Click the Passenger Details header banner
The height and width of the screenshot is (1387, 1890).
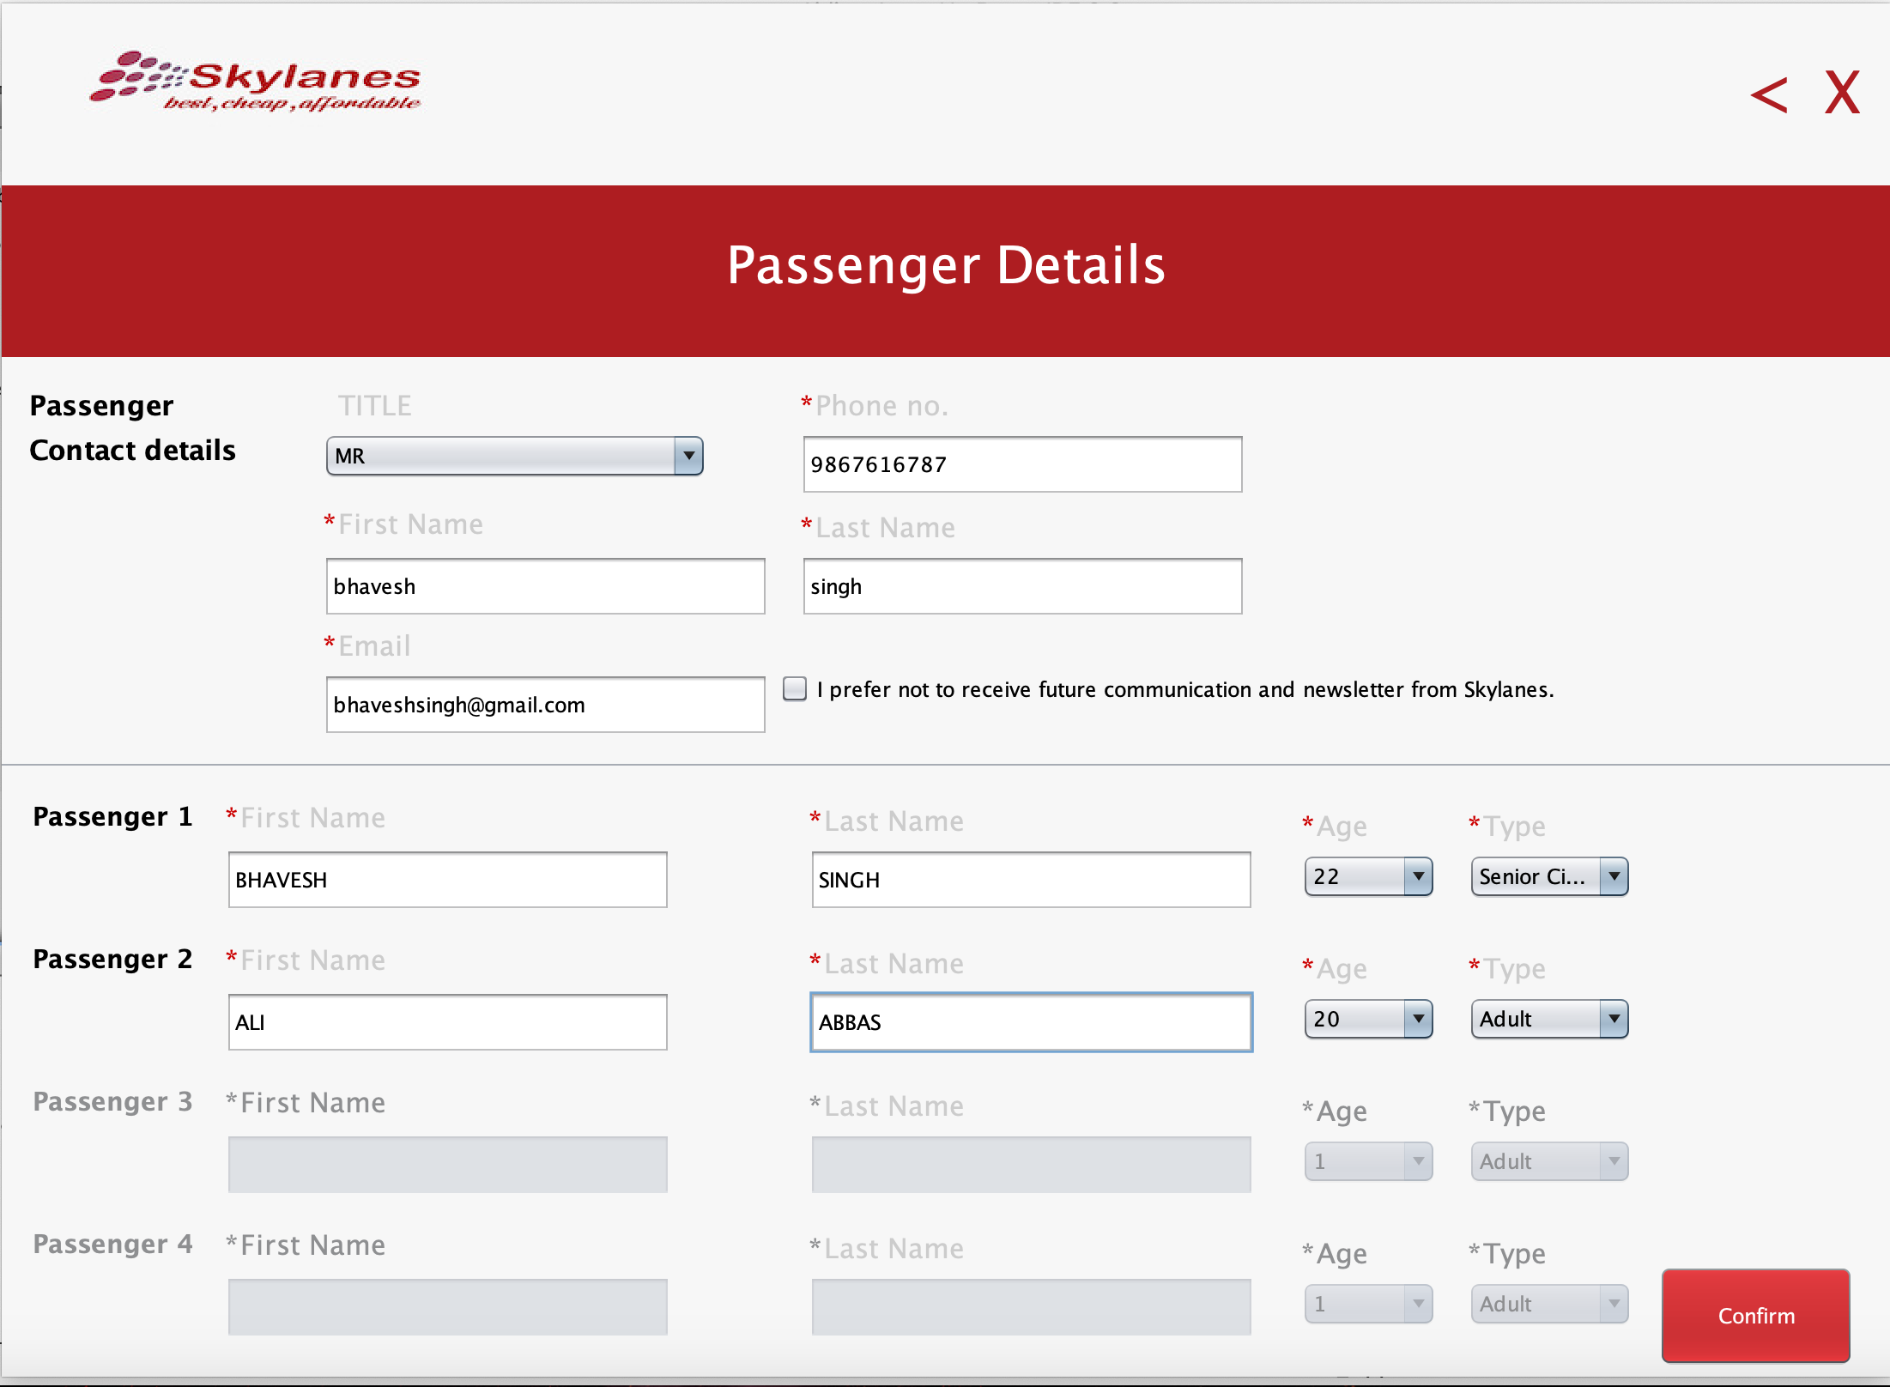pyautogui.click(x=945, y=270)
